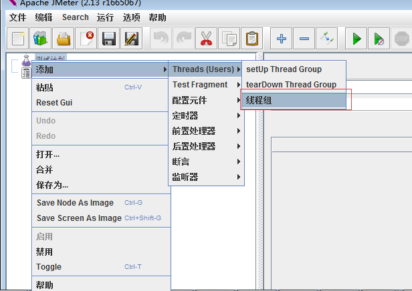Click the Toggle arrows toolbar icon
The height and width of the screenshot is (291, 412).
tap(326, 39)
